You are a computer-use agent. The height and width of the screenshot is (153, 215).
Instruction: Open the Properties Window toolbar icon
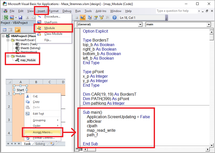tap(96, 18)
